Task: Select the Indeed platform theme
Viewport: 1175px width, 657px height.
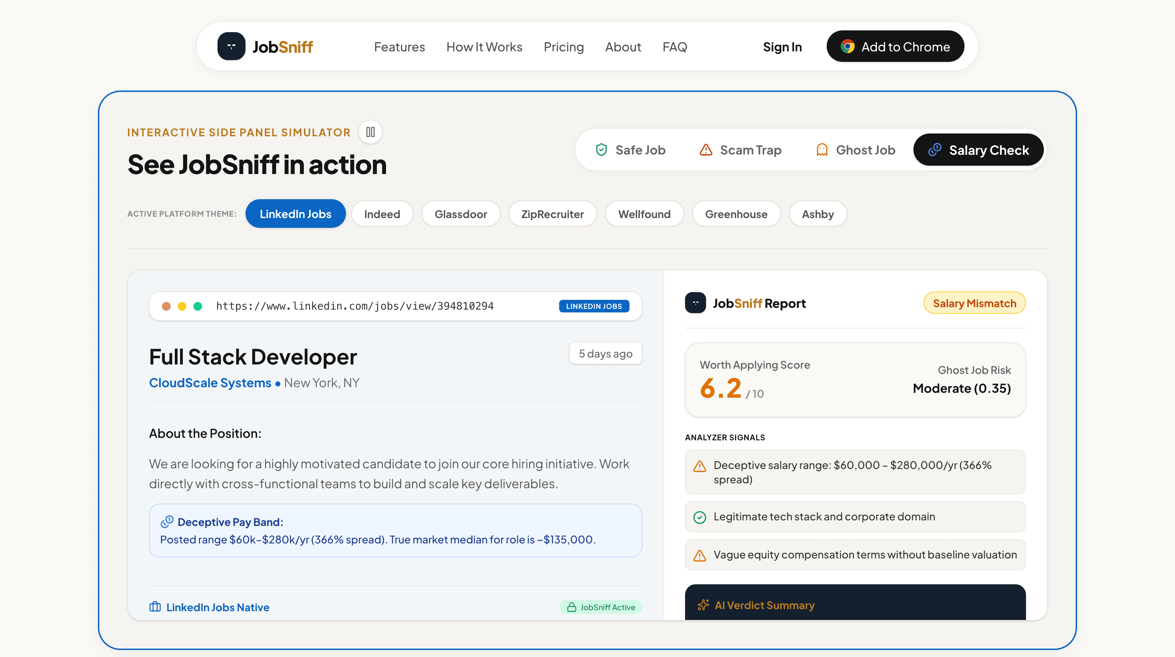Action: [x=382, y=214]
